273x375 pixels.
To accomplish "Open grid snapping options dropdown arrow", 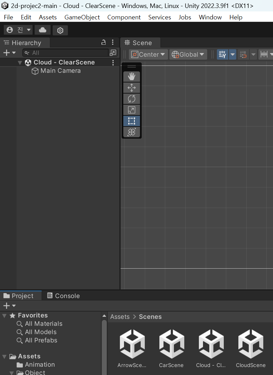I will point(253,54).
